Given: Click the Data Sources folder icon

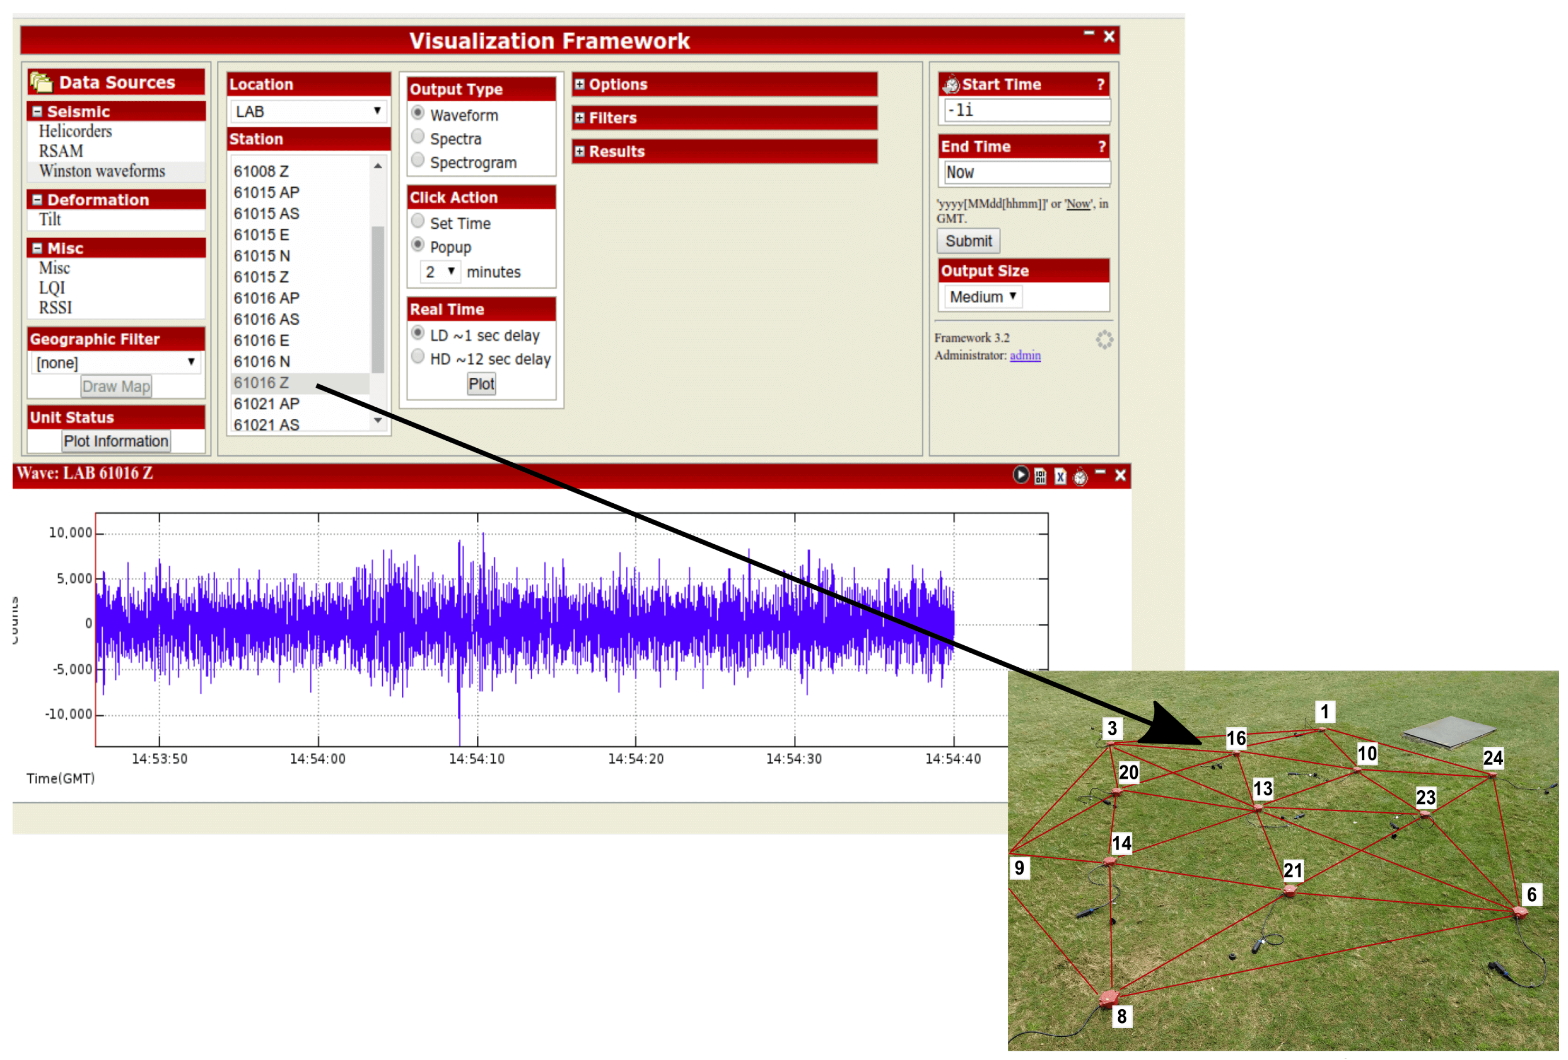Looking at the screenshot, I should (x=41, y=82).
